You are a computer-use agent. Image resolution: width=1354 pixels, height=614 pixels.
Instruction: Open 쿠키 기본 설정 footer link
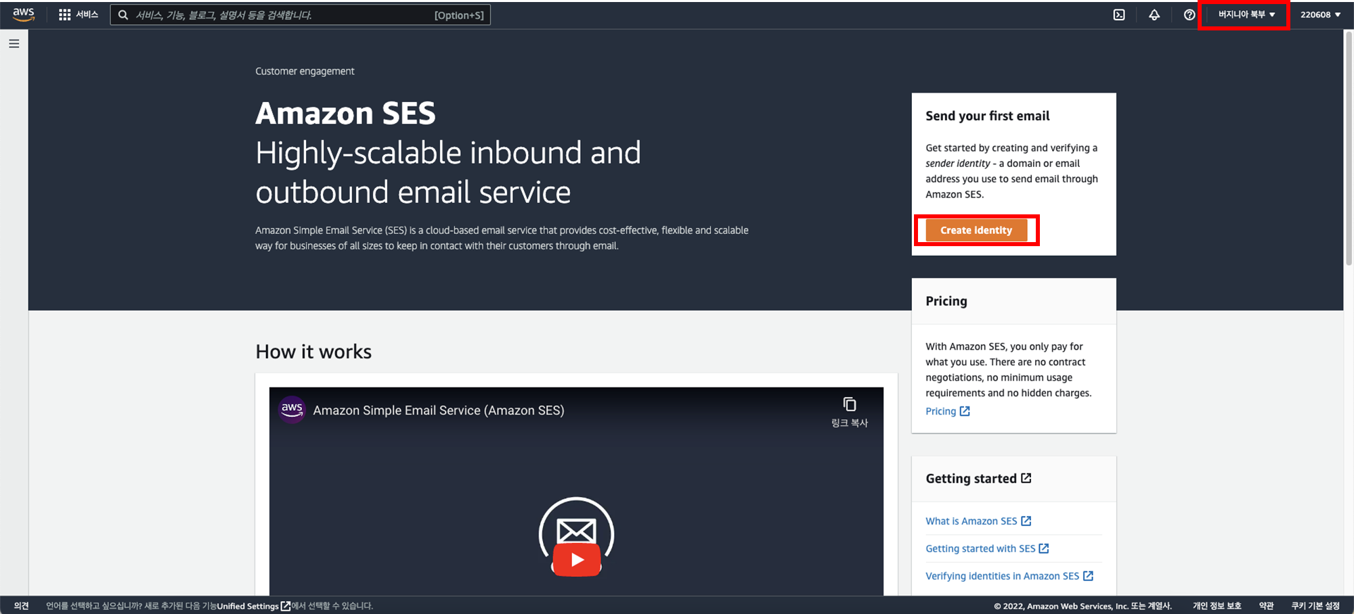click(x=1315, y=606)
